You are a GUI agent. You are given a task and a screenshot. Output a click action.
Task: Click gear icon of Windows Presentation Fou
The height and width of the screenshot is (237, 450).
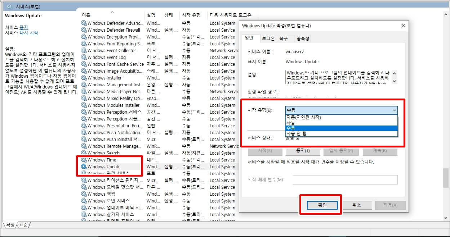click(x=84, y=126)
